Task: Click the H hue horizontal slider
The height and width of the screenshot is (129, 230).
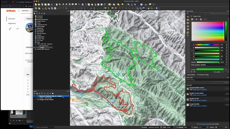Action: tap(207, 45)
